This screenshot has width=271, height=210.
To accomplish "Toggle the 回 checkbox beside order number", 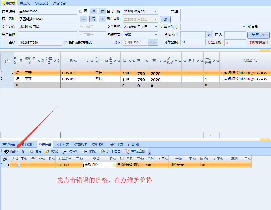I will click(81, 11).
